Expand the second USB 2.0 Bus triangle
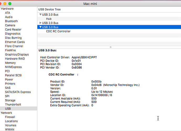181x131 pixels. [x=40, y=23]
